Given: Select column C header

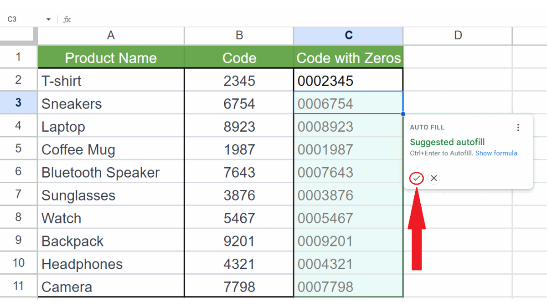Looking at the screenshot, I should click(348, 35).
